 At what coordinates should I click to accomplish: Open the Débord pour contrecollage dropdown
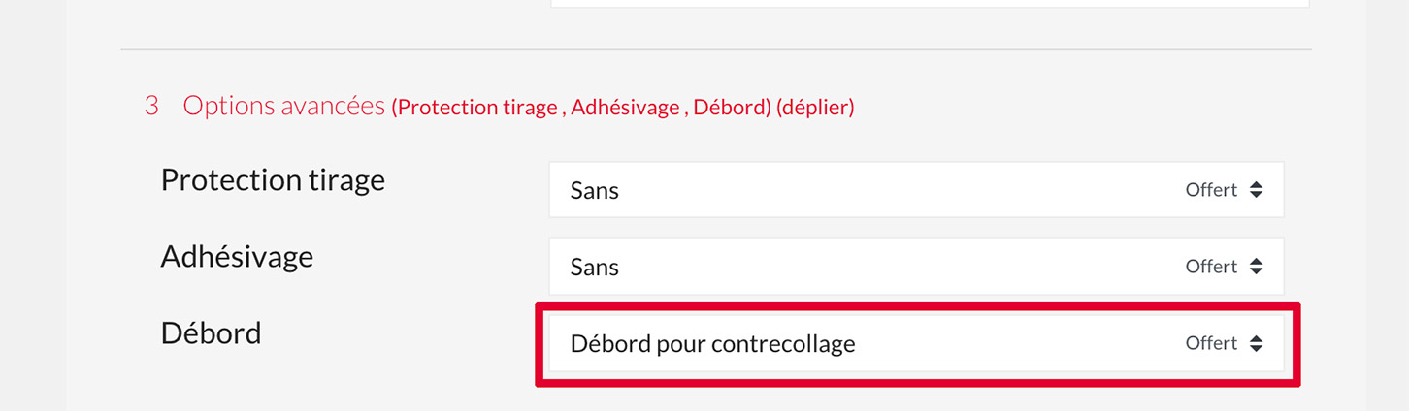click(915, 343)
